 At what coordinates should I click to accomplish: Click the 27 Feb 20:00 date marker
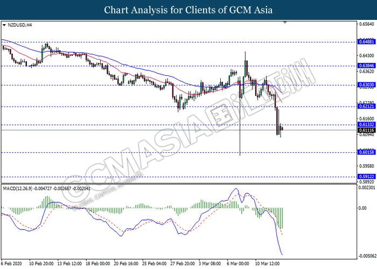tap(183, 264)
